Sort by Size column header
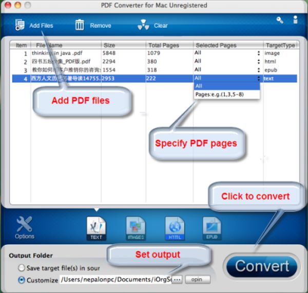This screenshot has height=293, width=308. coord(123,45)
